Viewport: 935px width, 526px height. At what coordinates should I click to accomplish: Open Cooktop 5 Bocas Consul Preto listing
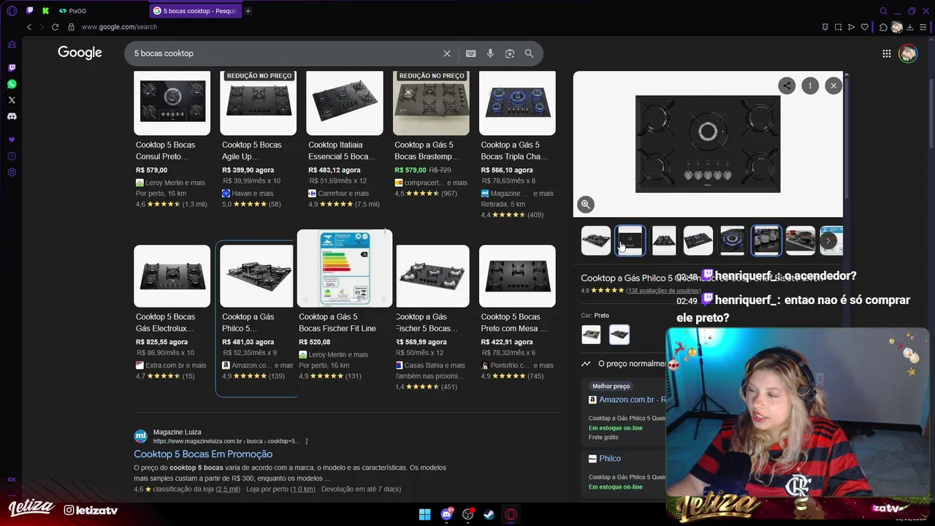pos(172,140)
